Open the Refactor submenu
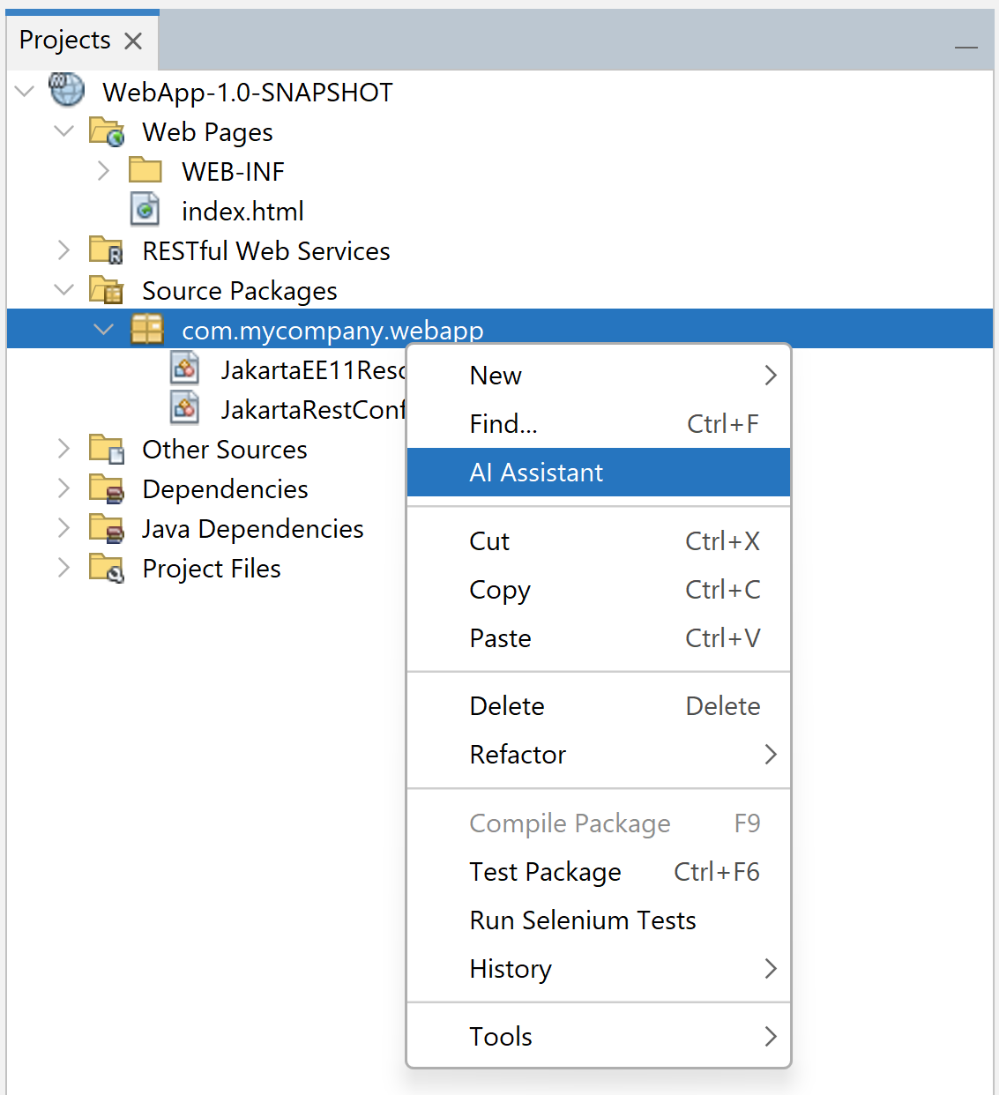Screen dimensions: 999x1095 [x=599, y=755]
